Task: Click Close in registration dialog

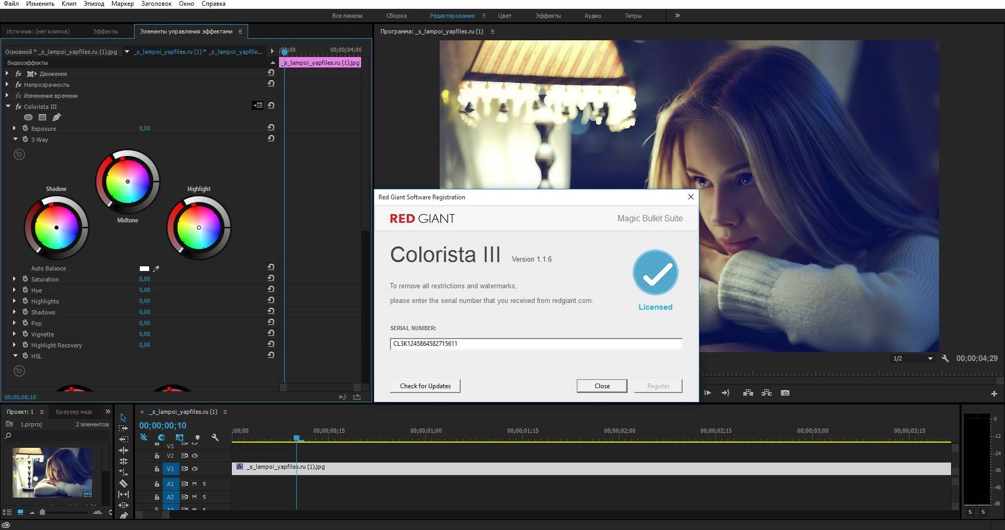Action: click(x=602, y=386)
